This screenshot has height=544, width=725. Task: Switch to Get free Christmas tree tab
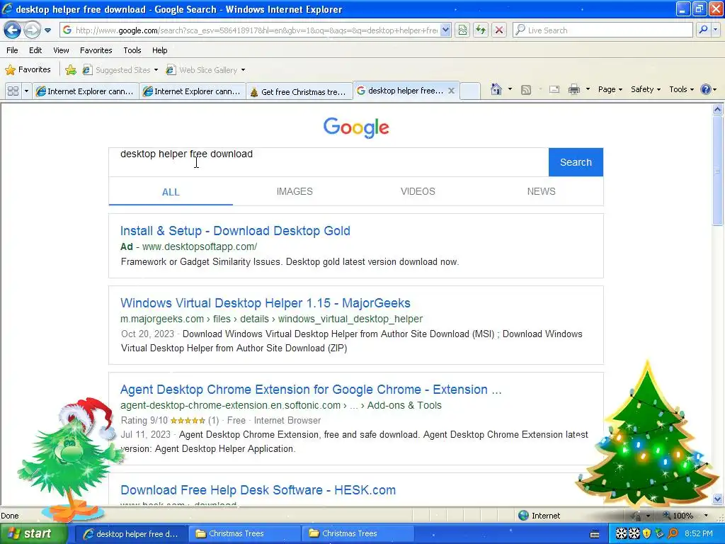299,92
